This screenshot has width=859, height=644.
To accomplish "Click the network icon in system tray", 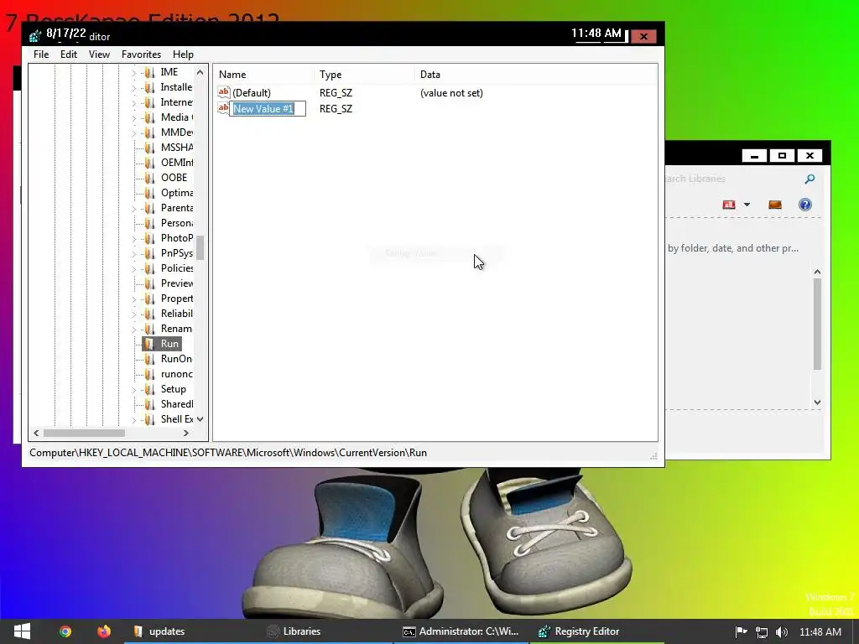I will [762, 632].
